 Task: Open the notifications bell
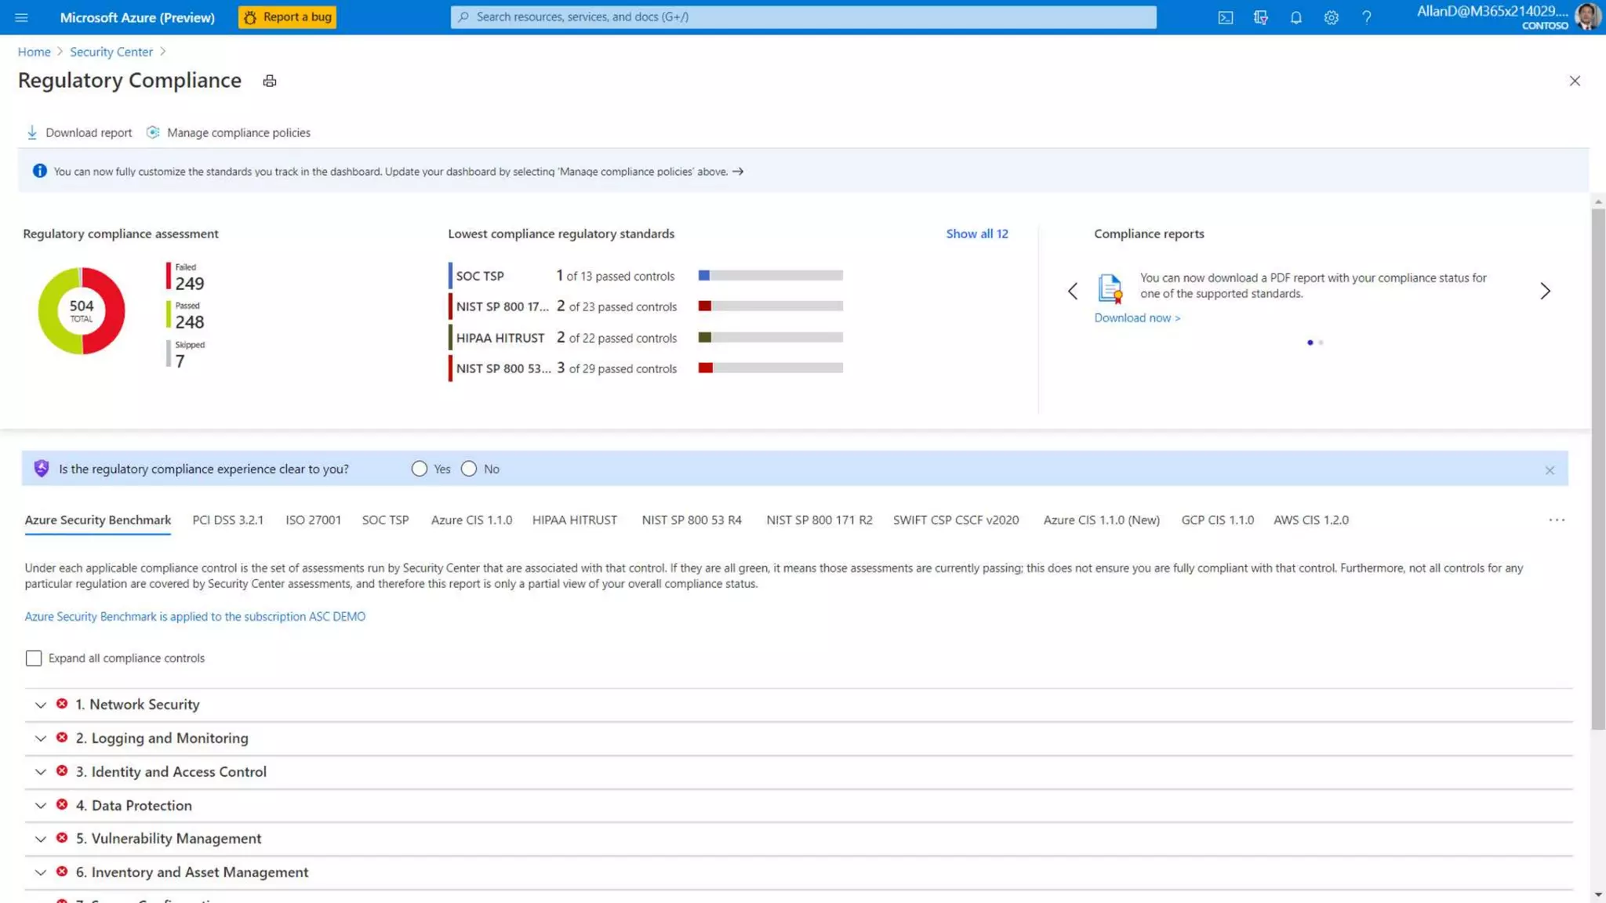click(1295, 17)
